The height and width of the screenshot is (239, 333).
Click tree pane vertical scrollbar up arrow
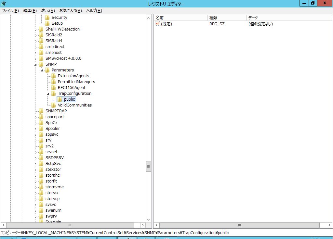point(148,18)
